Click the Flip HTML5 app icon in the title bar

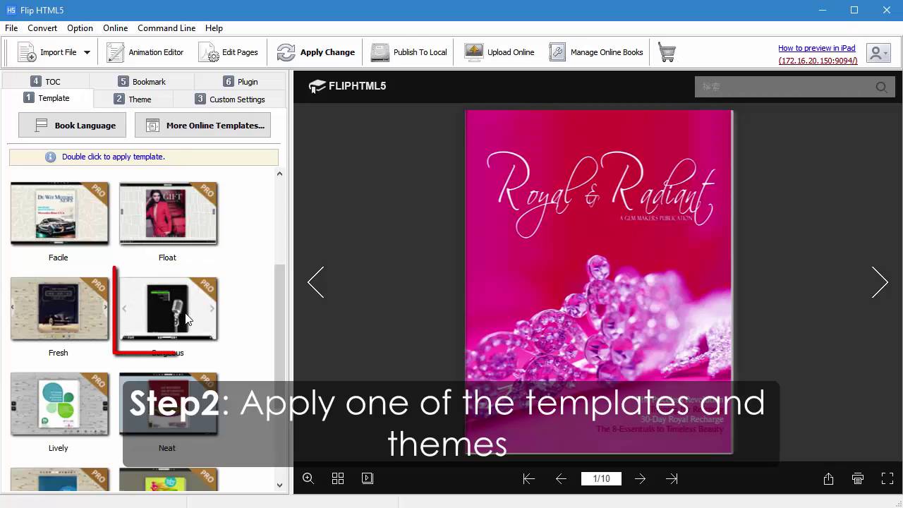pos(11,10)
